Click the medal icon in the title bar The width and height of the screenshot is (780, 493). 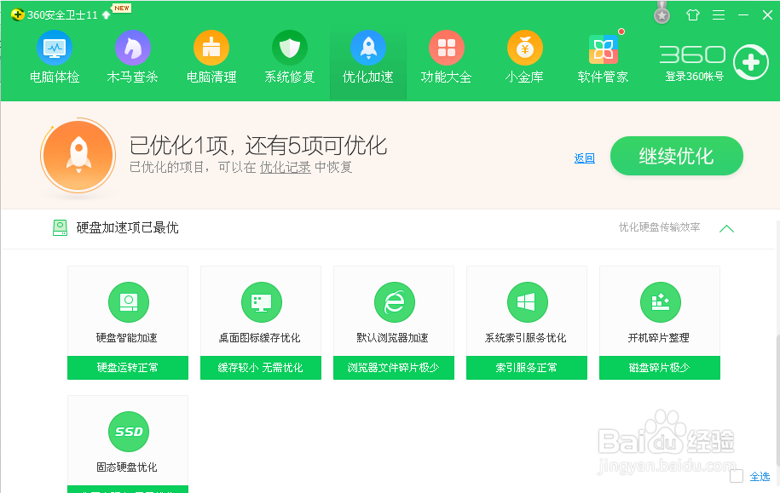pos(662,14)
